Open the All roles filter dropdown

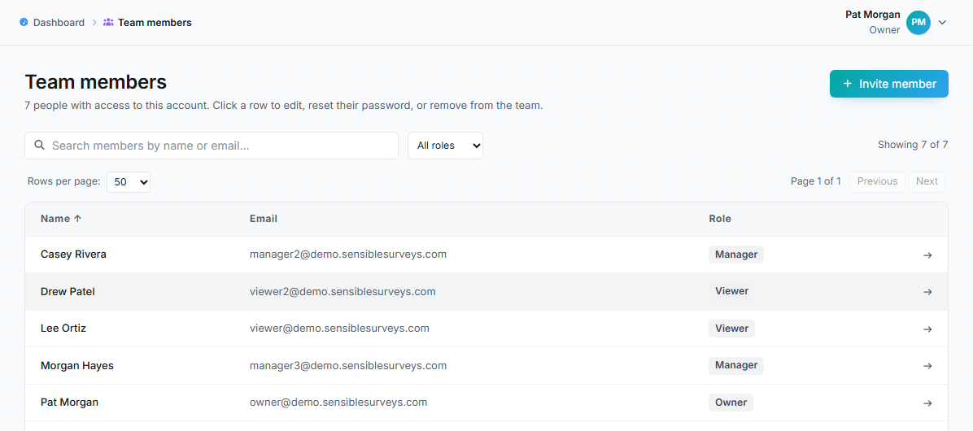445,146
